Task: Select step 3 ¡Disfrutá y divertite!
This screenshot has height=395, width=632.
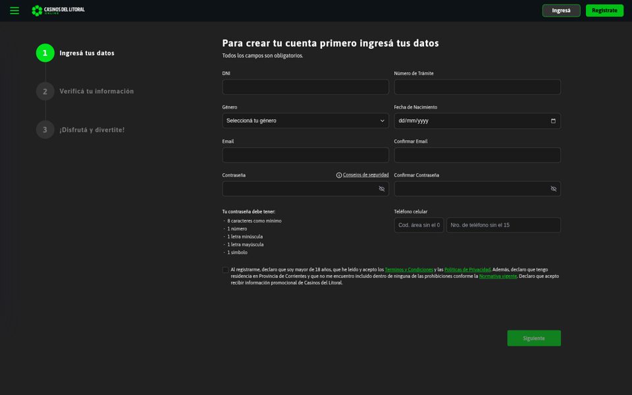Action: pyautogui.click(x=80, y=130)
